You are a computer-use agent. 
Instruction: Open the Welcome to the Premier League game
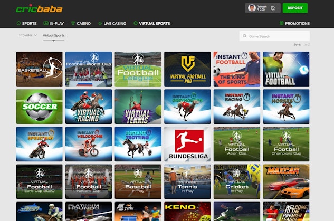[x=286, y=212]
